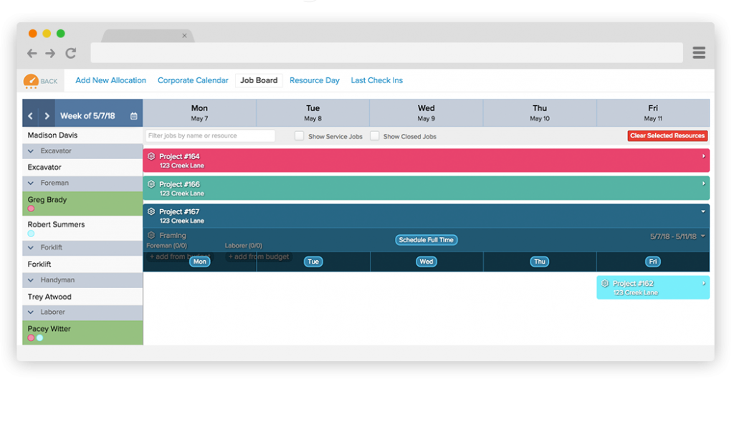Click the gear icon on Project #167
This screenshot has height=445, width=734.
coord(151,211)
